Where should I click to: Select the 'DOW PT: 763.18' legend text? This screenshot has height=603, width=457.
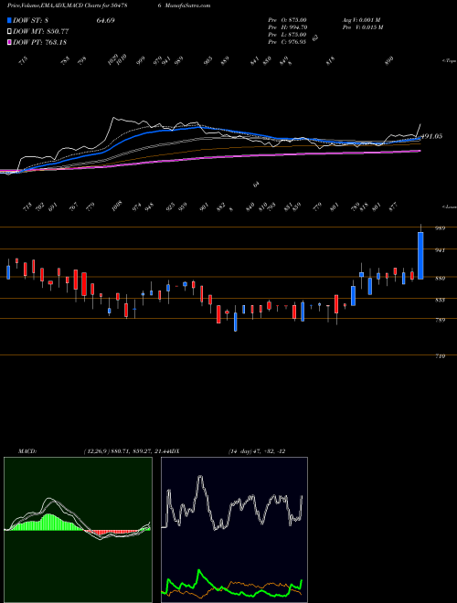[x=40, y=42]
